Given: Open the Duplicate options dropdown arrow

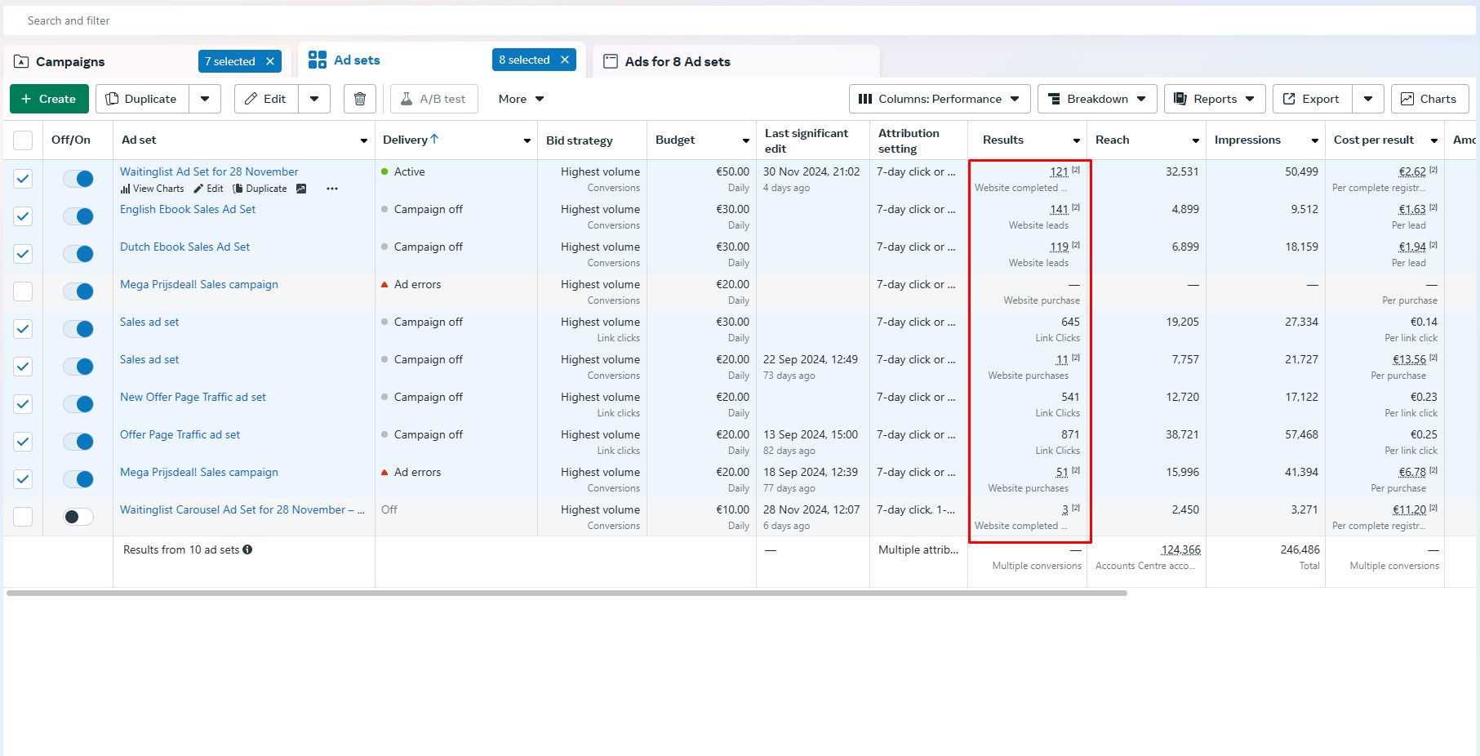Looking at the screenshot, I should [205, 99].
